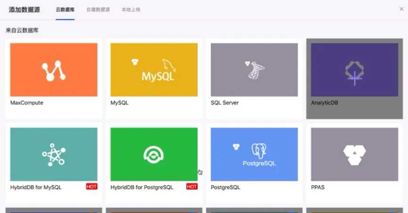Click the MaxCompute label text
The image size is (408, 213).
pos(27,103)
